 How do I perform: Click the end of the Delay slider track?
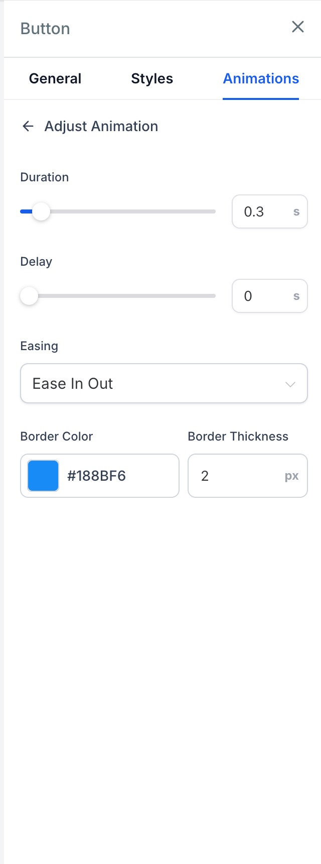click(214, 296)
